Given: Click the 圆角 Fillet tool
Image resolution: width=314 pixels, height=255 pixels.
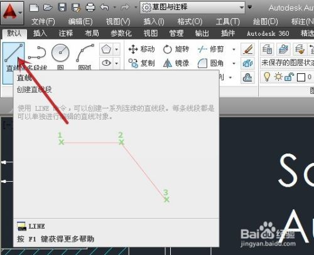Looking at the screenshot, I should pyautogui.click(x=211, y=63).
